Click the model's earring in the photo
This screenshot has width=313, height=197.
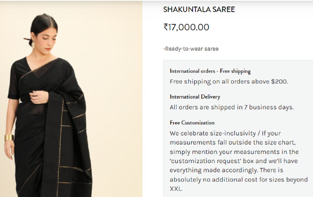[x=33, y=45]
